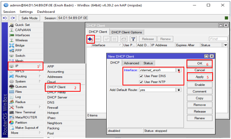Image resolution: width=231 pixels, height=139 pixels.
Task: Expand the System submenu
Action: pyautogui.click(x=40, y=81)
